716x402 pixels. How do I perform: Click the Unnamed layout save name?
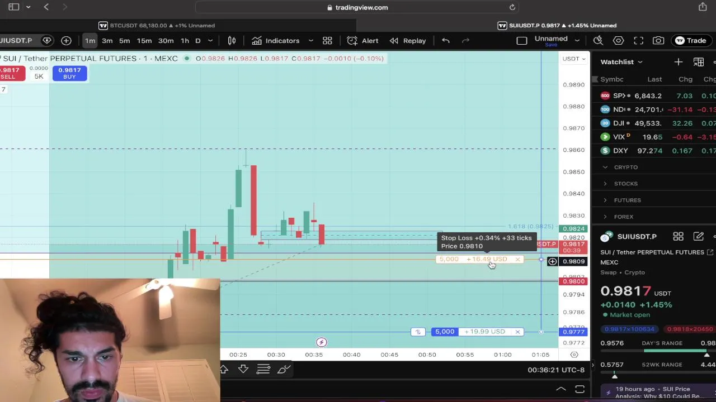pos(551,39)
